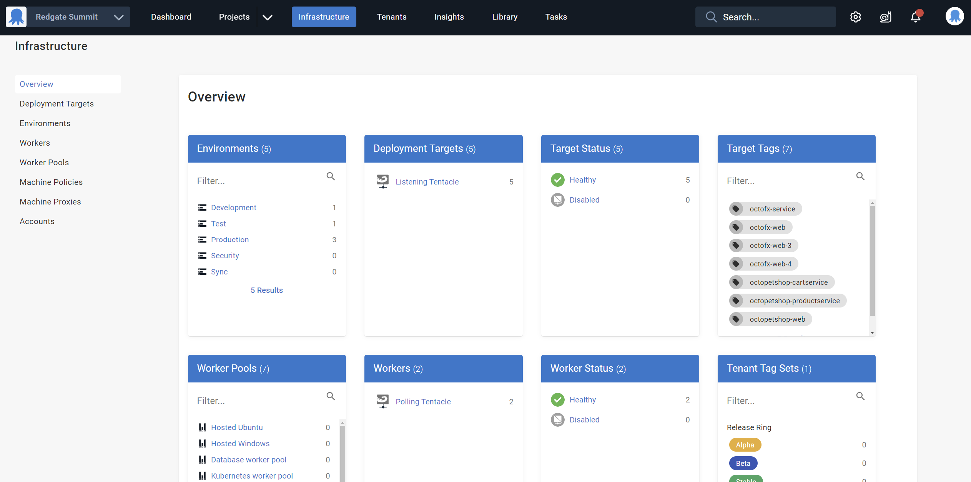The height and width of the screenshot is (482, 971).
Task: Open the settings gear icon
Action: 855,17
